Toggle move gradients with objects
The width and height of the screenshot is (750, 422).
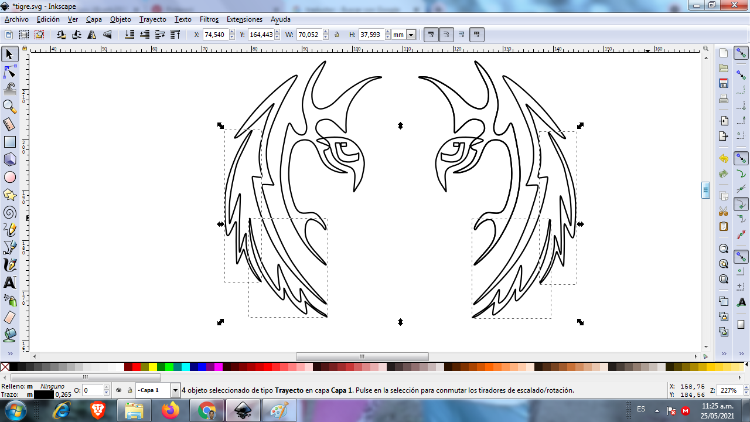(462, 35)
